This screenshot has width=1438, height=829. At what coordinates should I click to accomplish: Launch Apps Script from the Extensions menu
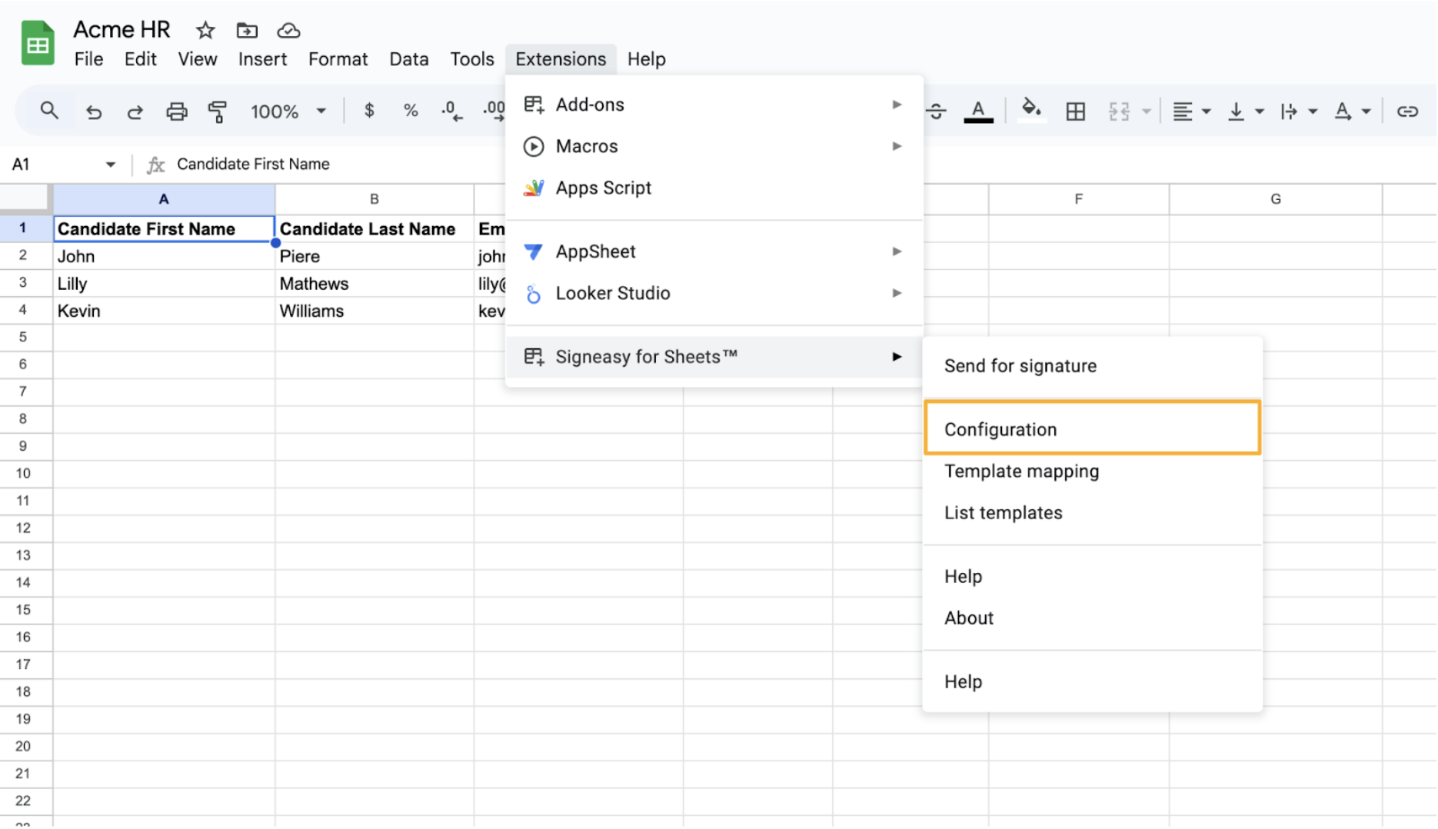pos(714,188)
